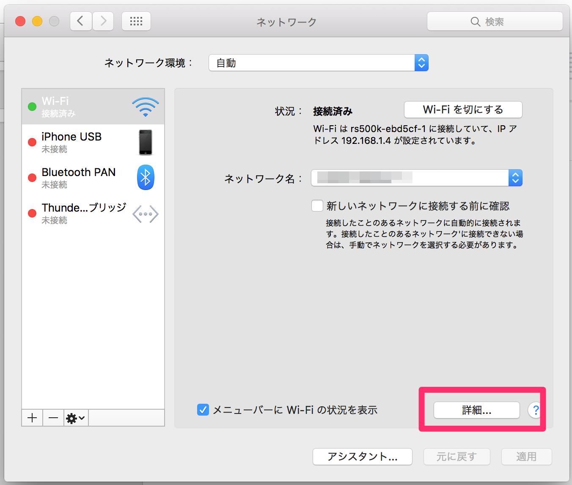Viewport: 572px width, 485px height.
Task: Click the Wi-Fi signal icon in sidebar
Action: click(145, 107)
